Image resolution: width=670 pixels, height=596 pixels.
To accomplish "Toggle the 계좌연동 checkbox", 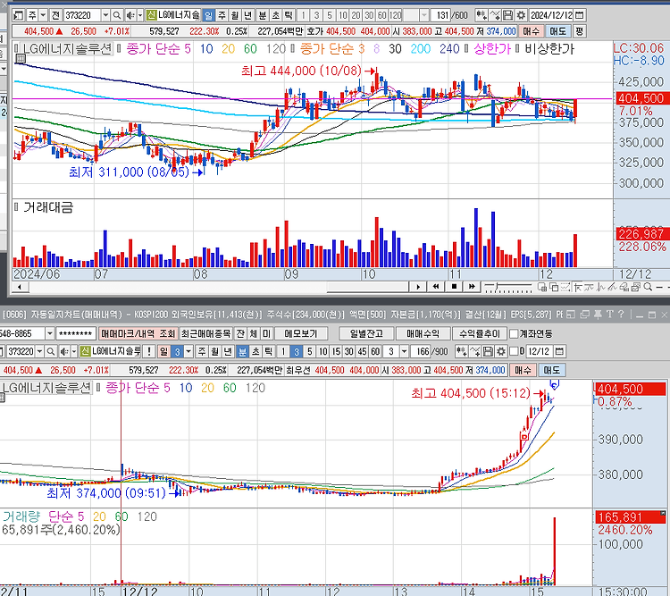I will click(x=514, y=333).
